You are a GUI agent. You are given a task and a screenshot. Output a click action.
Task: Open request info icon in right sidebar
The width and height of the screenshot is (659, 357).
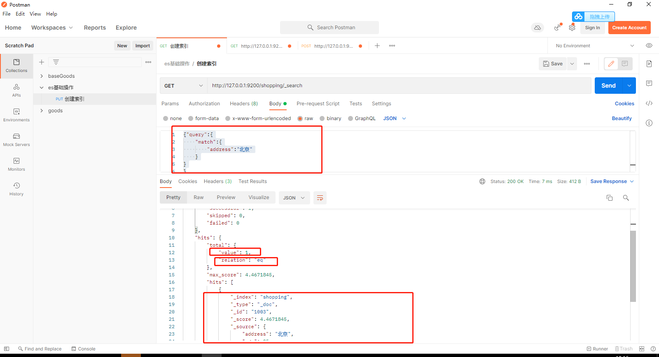click(649, 123)
